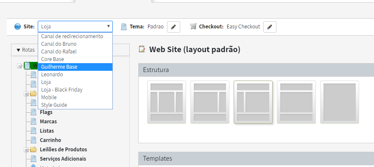The width and height of the screenshot is (374, 167).
Task: Select Core Base in dropdown list
Action: click(x=75, y=59)
